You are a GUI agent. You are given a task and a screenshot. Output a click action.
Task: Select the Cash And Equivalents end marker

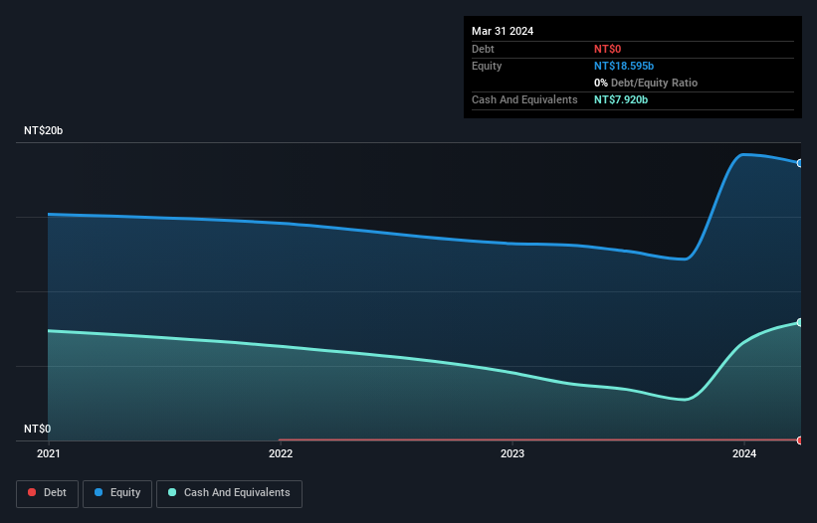(800, 322)
